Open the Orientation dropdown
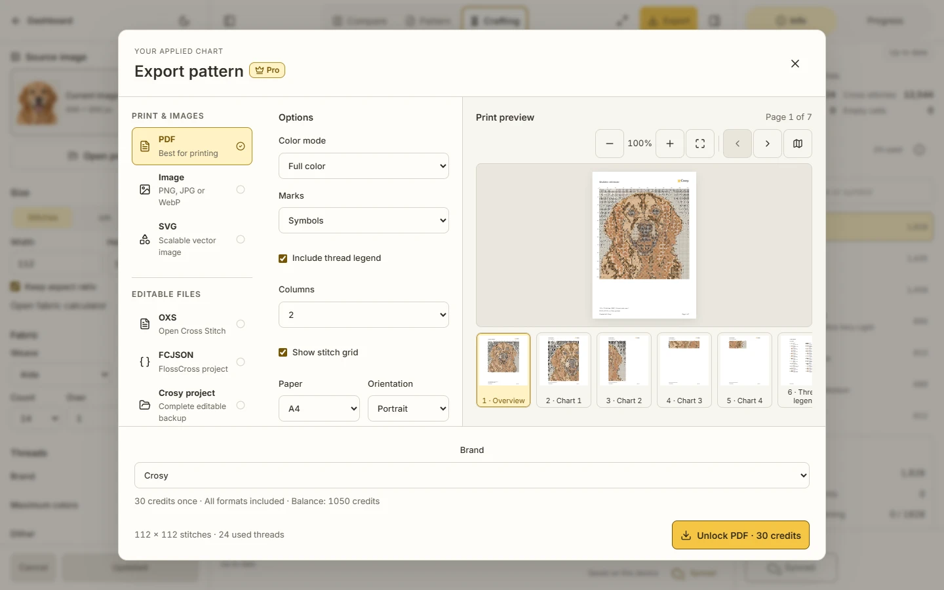The width and height of the screenshot is (944, 590). pyautogui.click(x=408, y=408)
